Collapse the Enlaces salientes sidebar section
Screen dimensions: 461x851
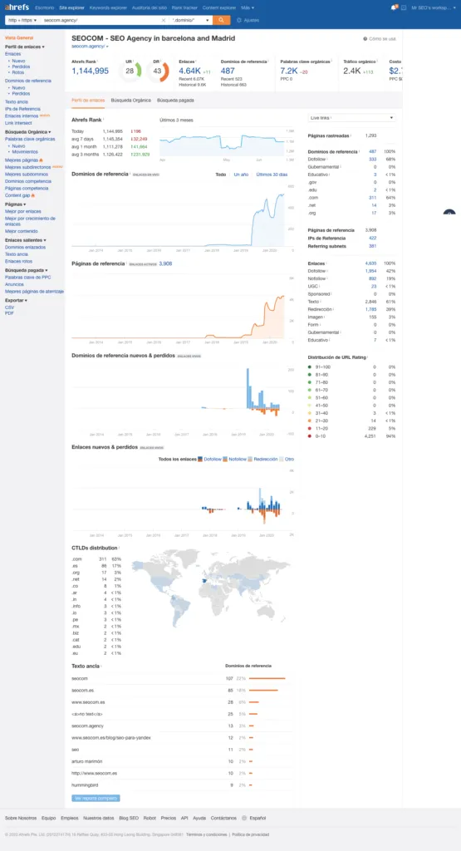(x=26, y=240)
